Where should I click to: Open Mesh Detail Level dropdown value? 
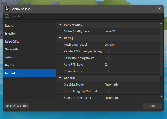(131, 45)
